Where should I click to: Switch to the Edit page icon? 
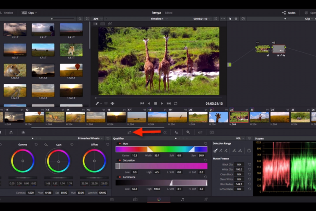(x=135, y=199)
